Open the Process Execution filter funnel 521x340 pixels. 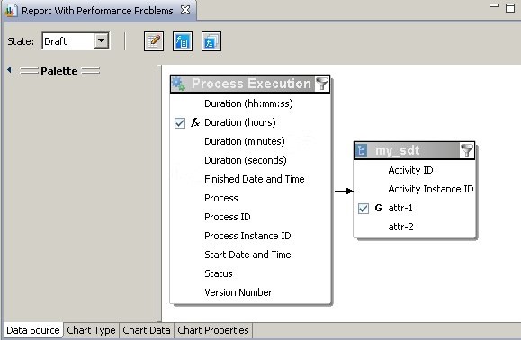(x=321, y=84)
